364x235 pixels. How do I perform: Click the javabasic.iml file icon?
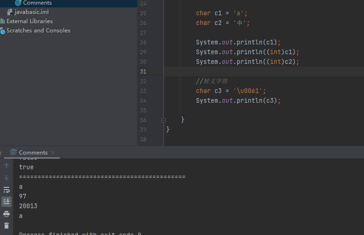[10, 12]
